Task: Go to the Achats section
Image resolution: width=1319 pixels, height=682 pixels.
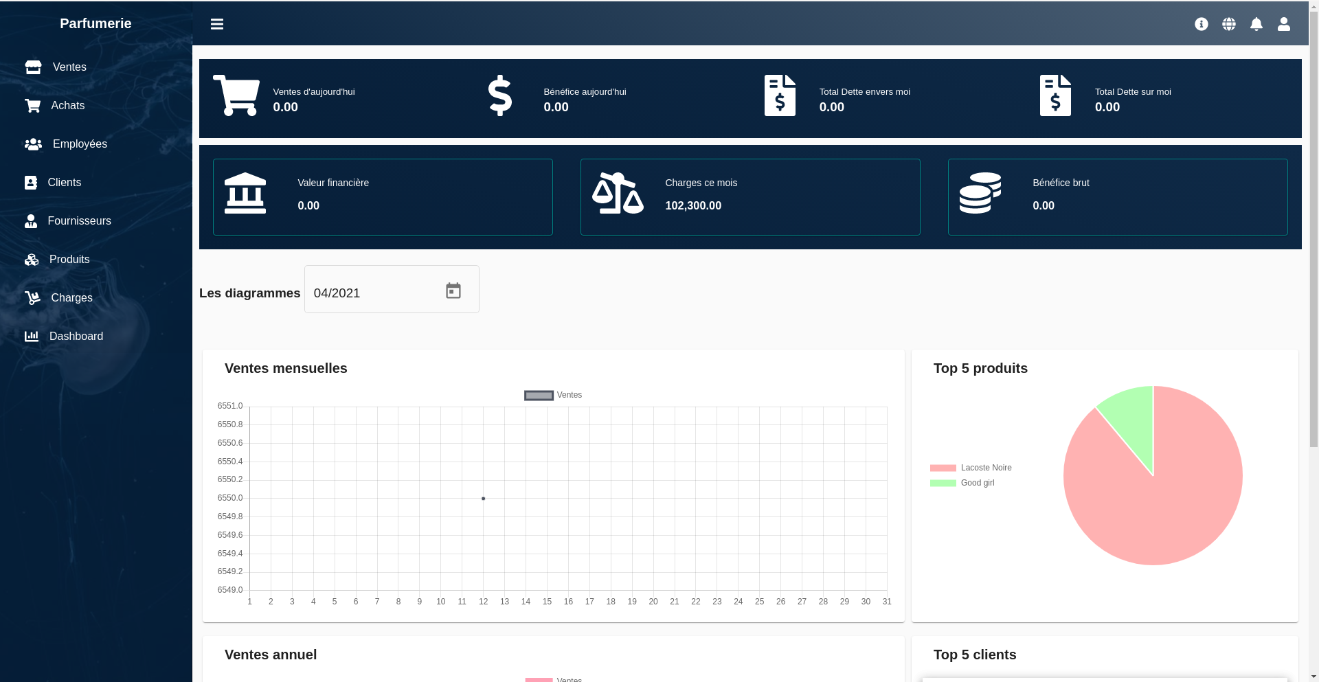Action: [68, 105]
